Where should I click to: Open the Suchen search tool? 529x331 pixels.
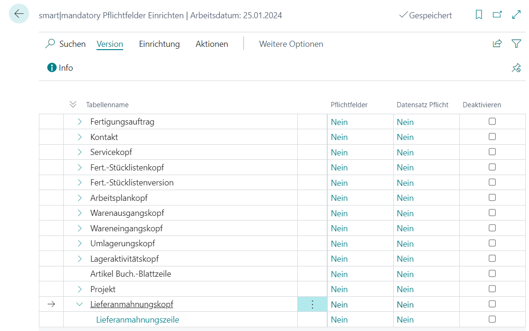tap(66, 44)
